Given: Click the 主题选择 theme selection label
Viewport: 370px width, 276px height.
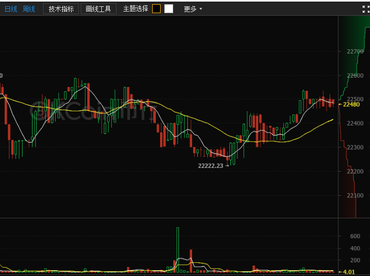Looking at the screenshot, I should [x=135, y=9].
